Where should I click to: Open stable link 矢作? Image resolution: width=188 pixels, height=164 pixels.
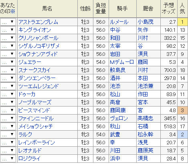coord(143,30)
